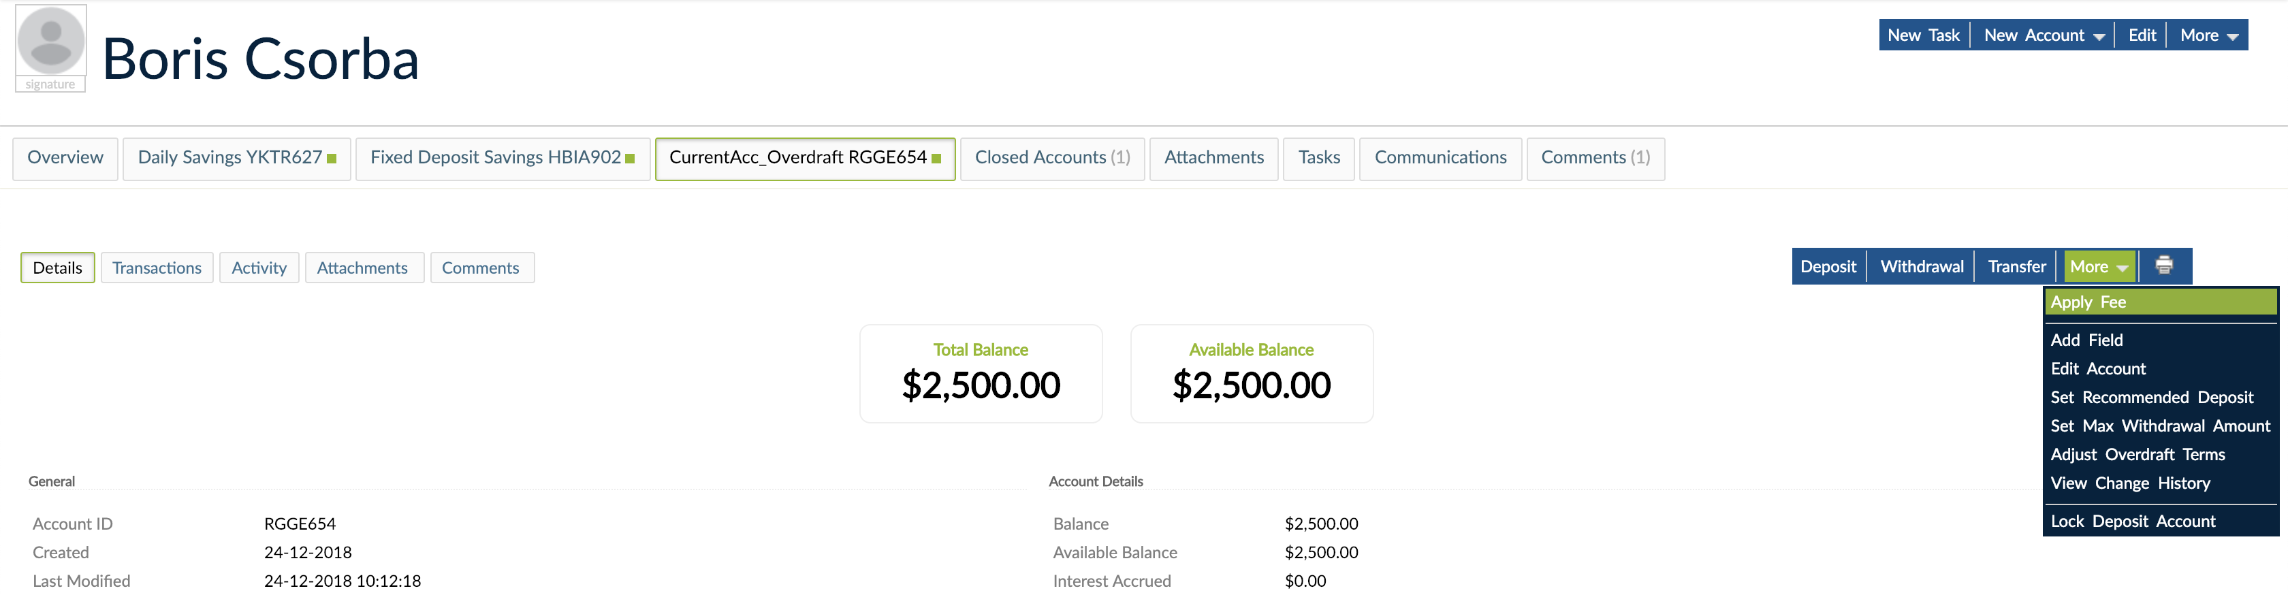Click the Transfer button
The width and height of the screenshot is (2288, 595).
pyautogui.click(x=2016, y=266)
